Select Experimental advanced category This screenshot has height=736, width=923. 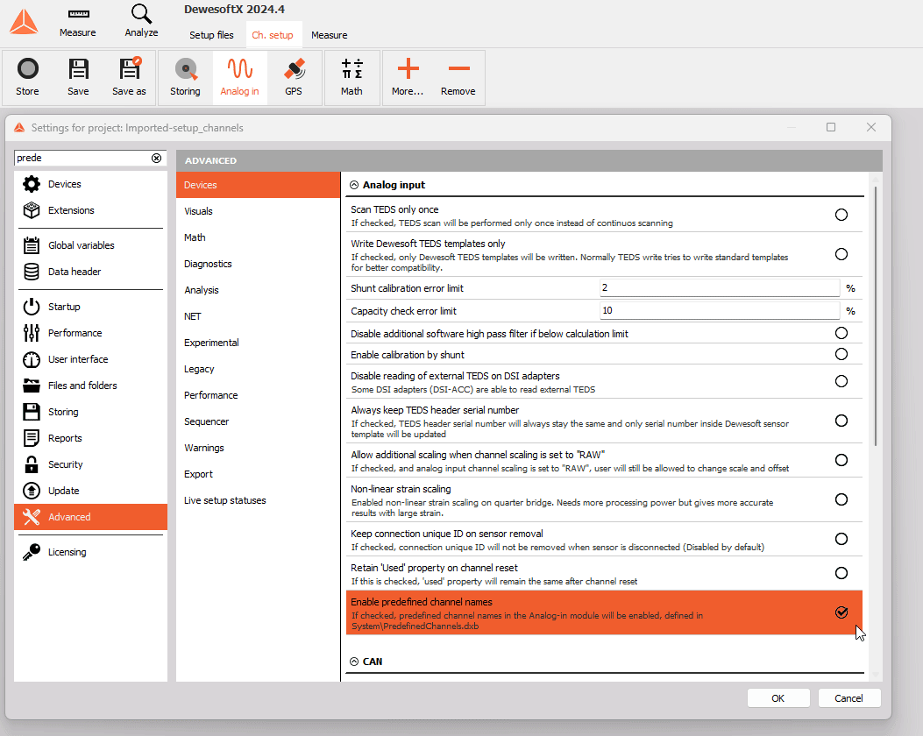click(258, 343)
